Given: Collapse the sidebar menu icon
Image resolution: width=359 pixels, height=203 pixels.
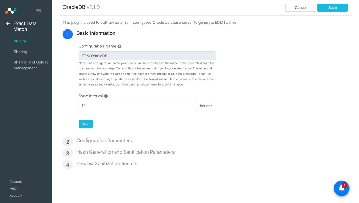Looking at the screenshot, I should [x=39, y=11].
